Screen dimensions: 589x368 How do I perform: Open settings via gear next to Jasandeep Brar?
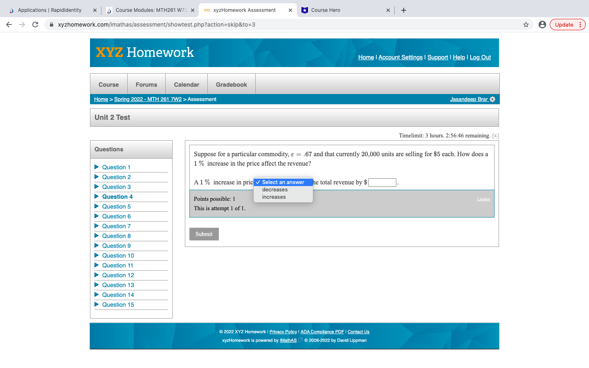point(493,99)
